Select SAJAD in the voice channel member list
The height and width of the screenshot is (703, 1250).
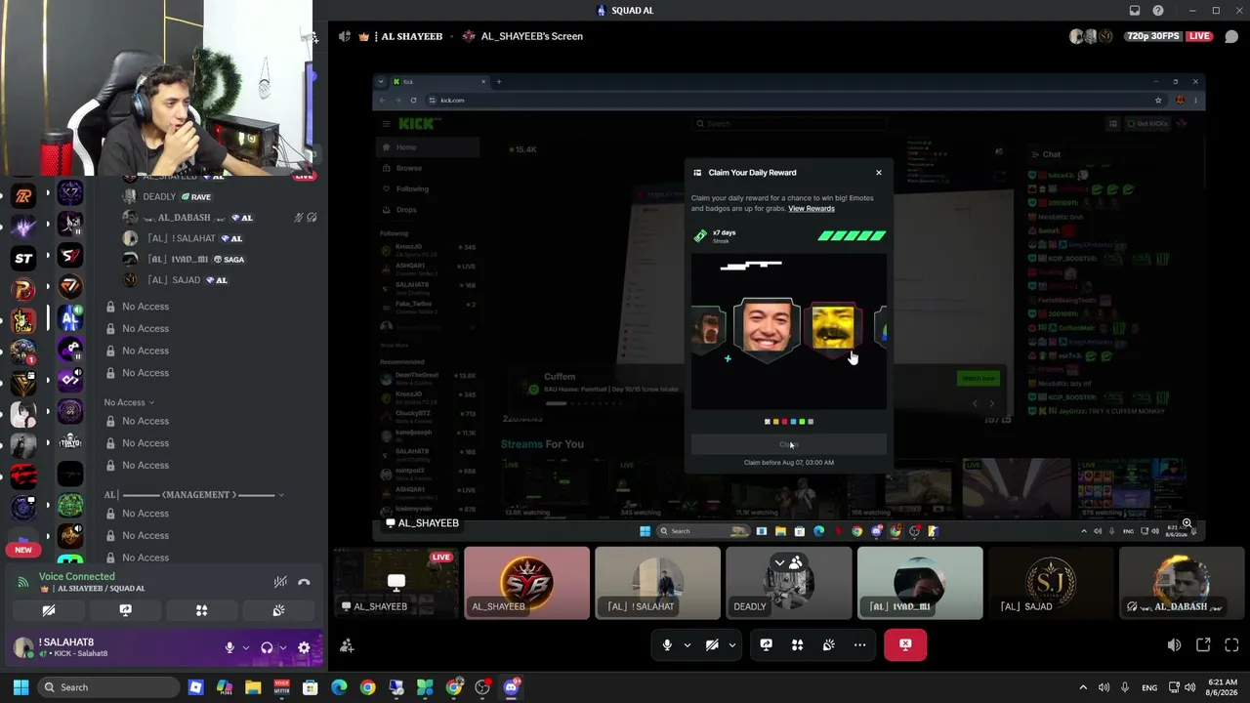(x=174, y=280)
